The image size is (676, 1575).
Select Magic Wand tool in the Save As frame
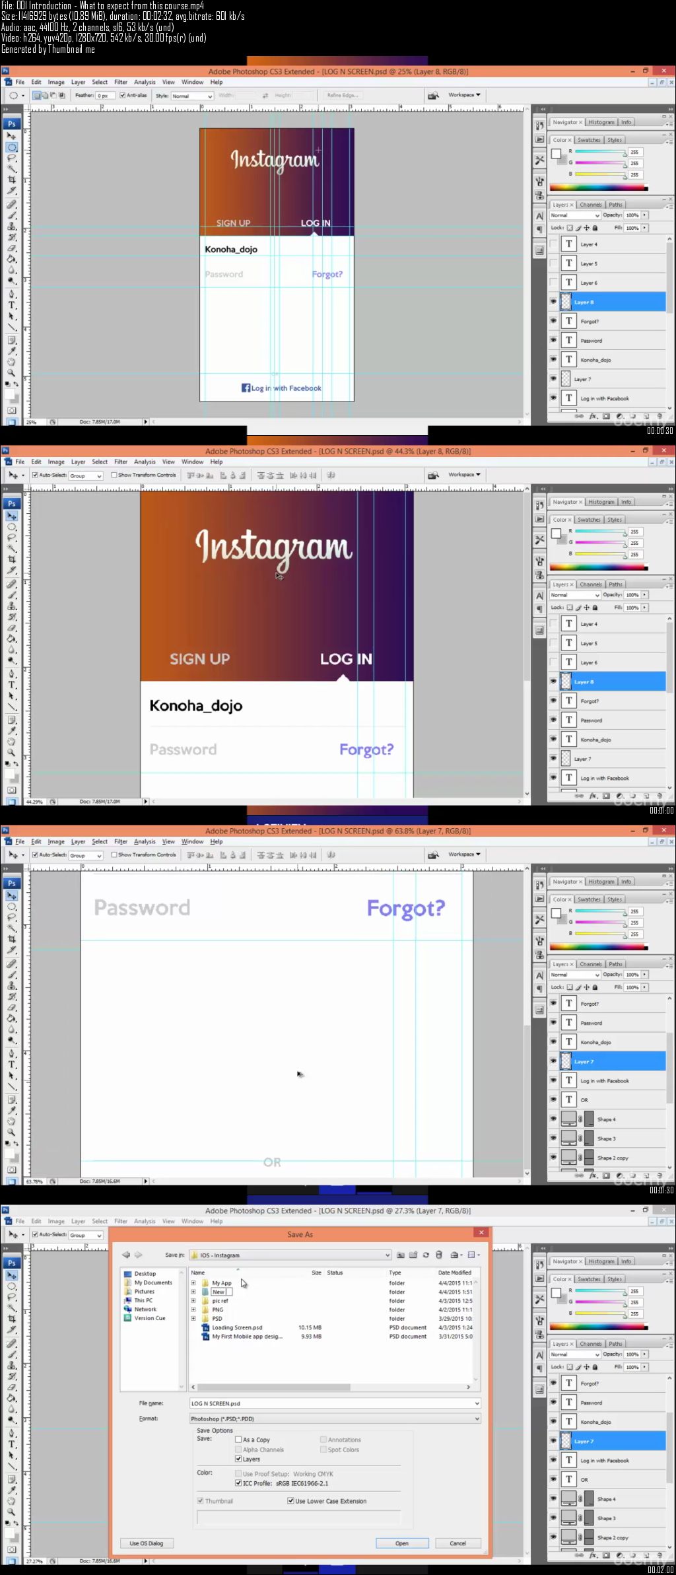click(x=11, y=1308)
